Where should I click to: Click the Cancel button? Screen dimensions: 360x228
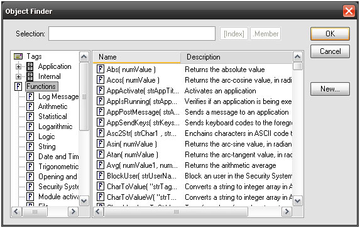(330, 51)
